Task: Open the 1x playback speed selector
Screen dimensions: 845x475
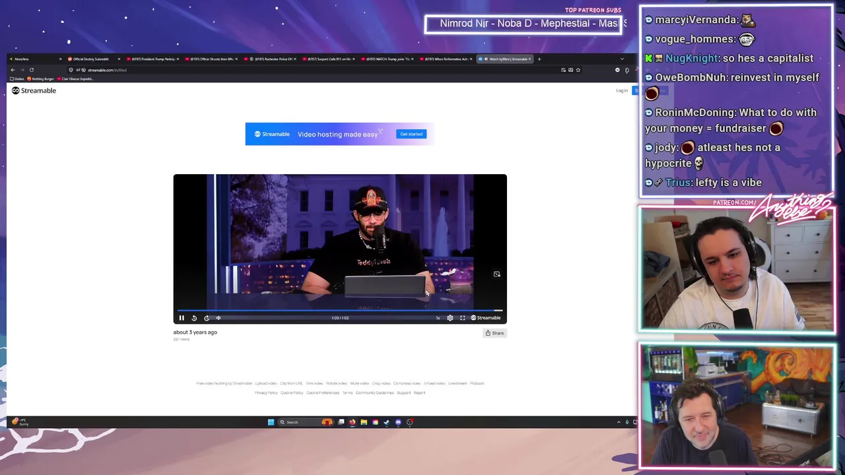Action: tap(438, 318)
